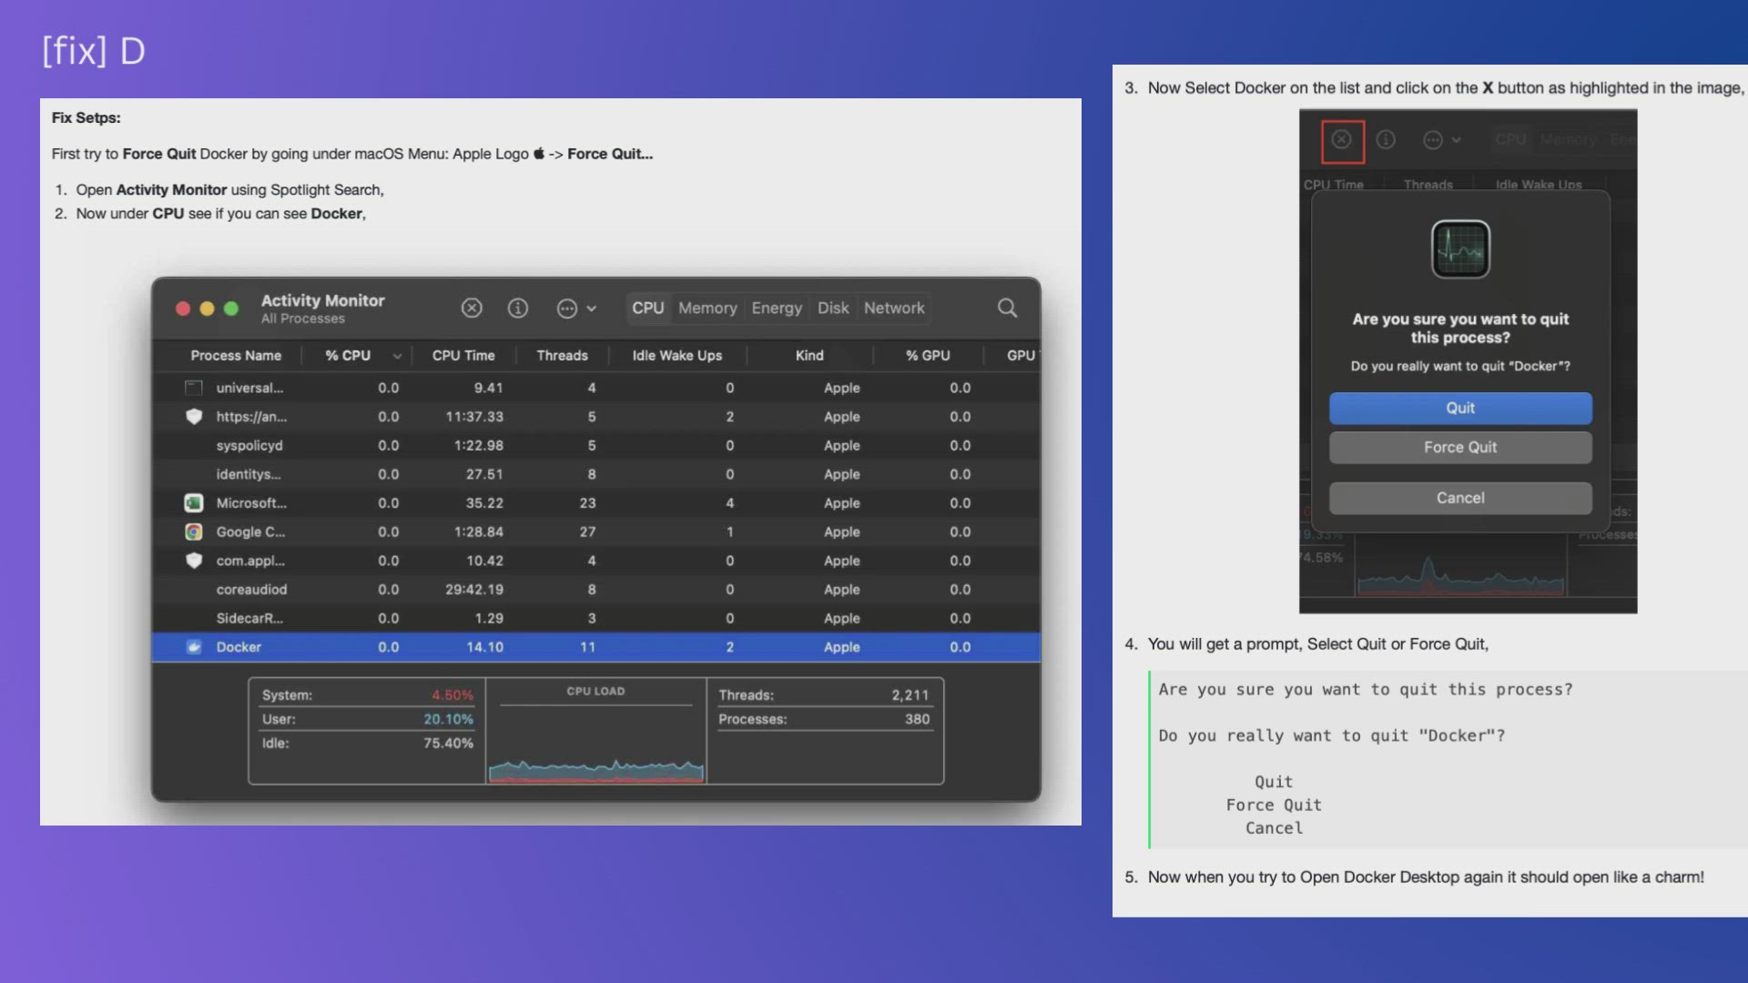Viewport: 1748px width, 983px height.
Task: Click the blue Quit button in dialog
Action: click(1460, 409)
